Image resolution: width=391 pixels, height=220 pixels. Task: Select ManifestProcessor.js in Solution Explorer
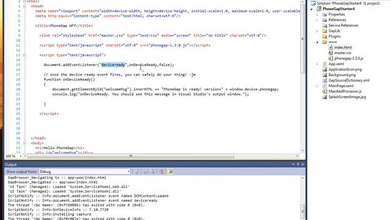(x=345, y=91)
